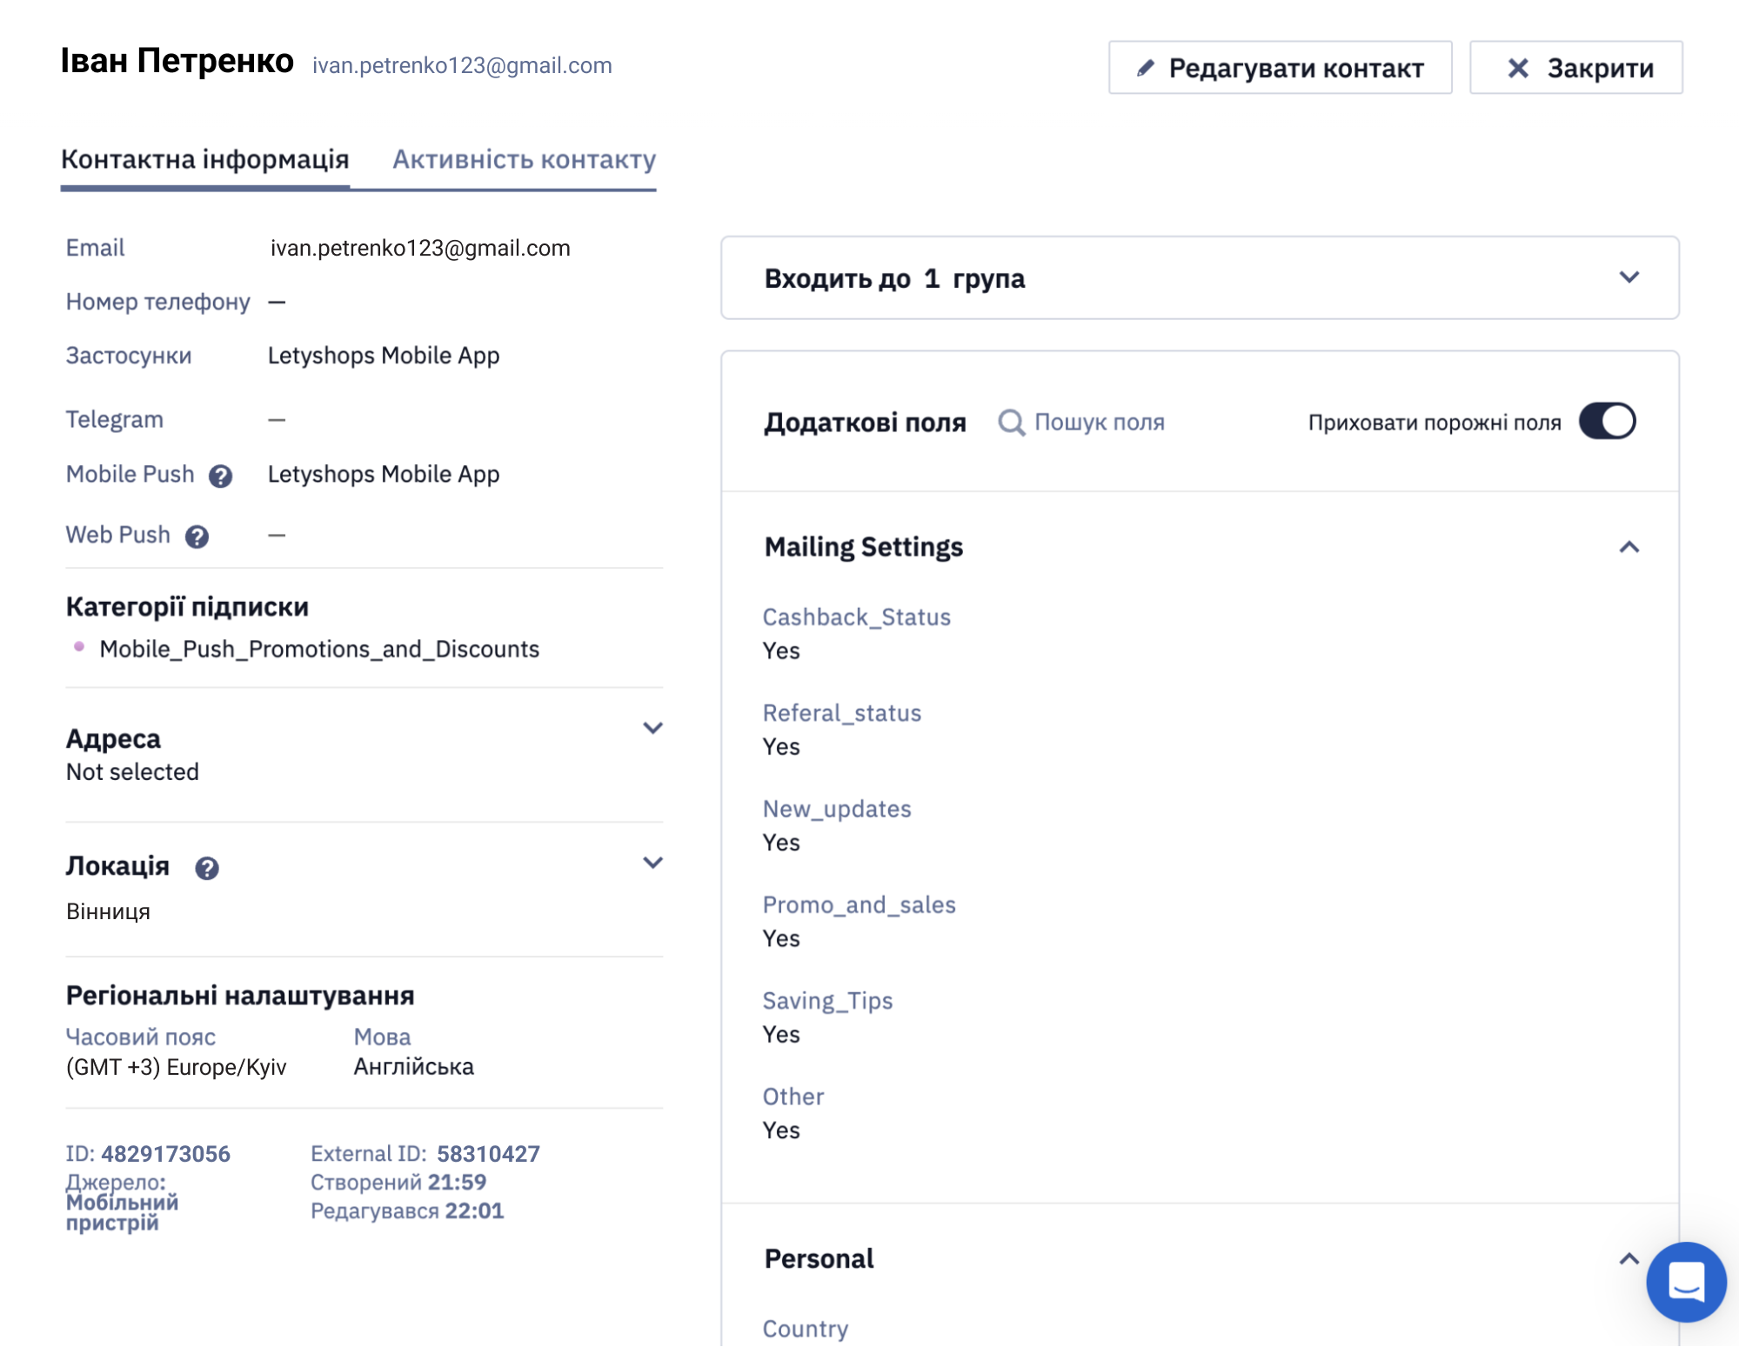Expand the Адреса section chevron
Screen dimensions: 1739x1347
click(x=652, y=728)
